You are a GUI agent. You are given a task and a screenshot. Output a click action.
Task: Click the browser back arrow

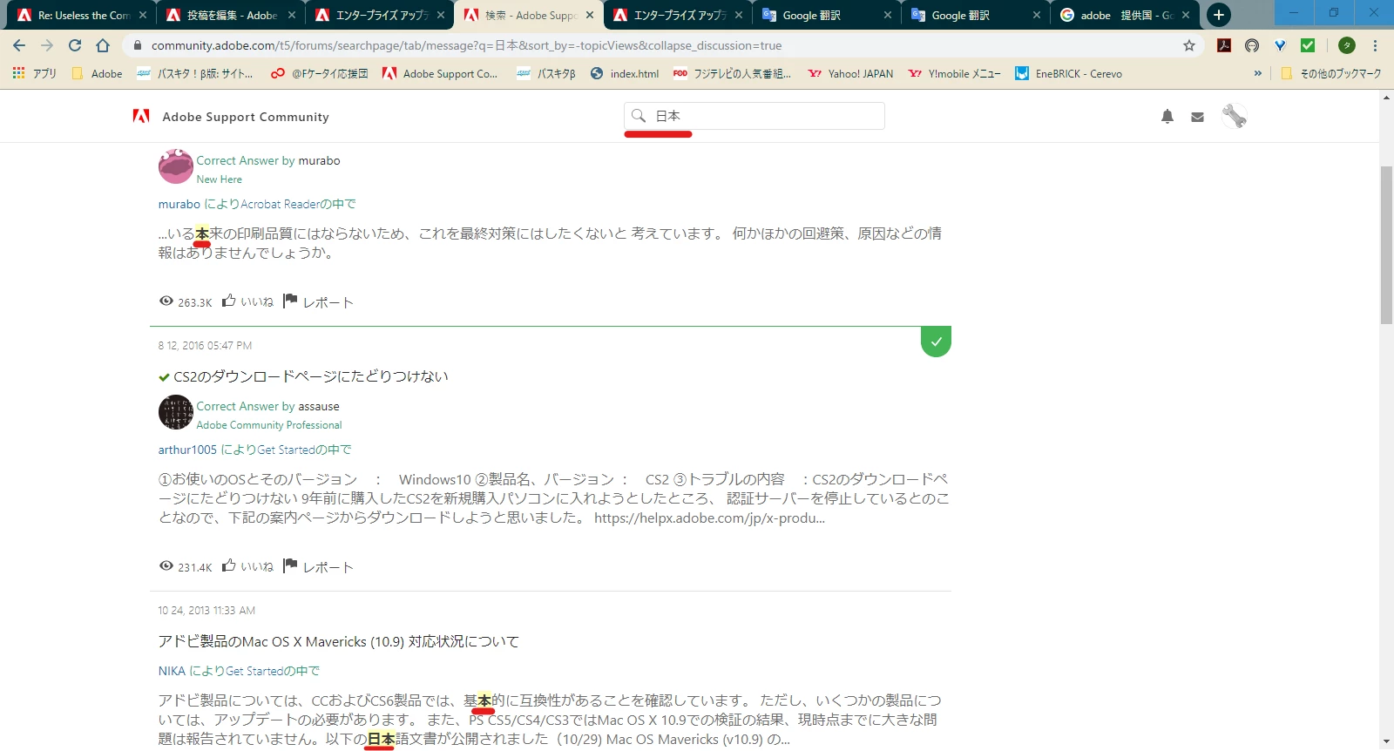tap(19, 45)
